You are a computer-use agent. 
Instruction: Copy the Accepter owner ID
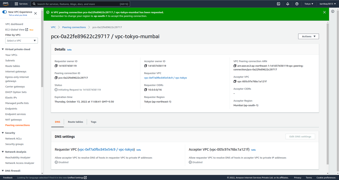click(x=145, y=66)
